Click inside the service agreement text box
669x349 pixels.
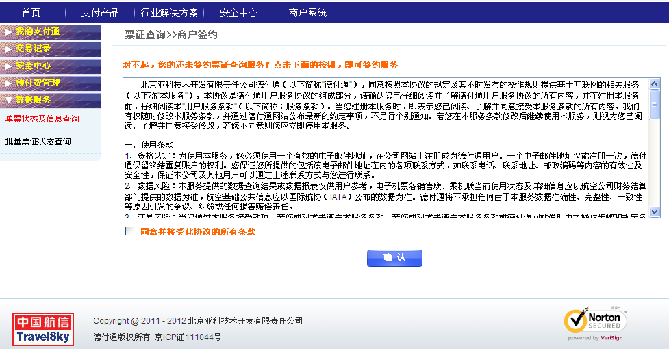pyautogui.click(x=383, y=147)
